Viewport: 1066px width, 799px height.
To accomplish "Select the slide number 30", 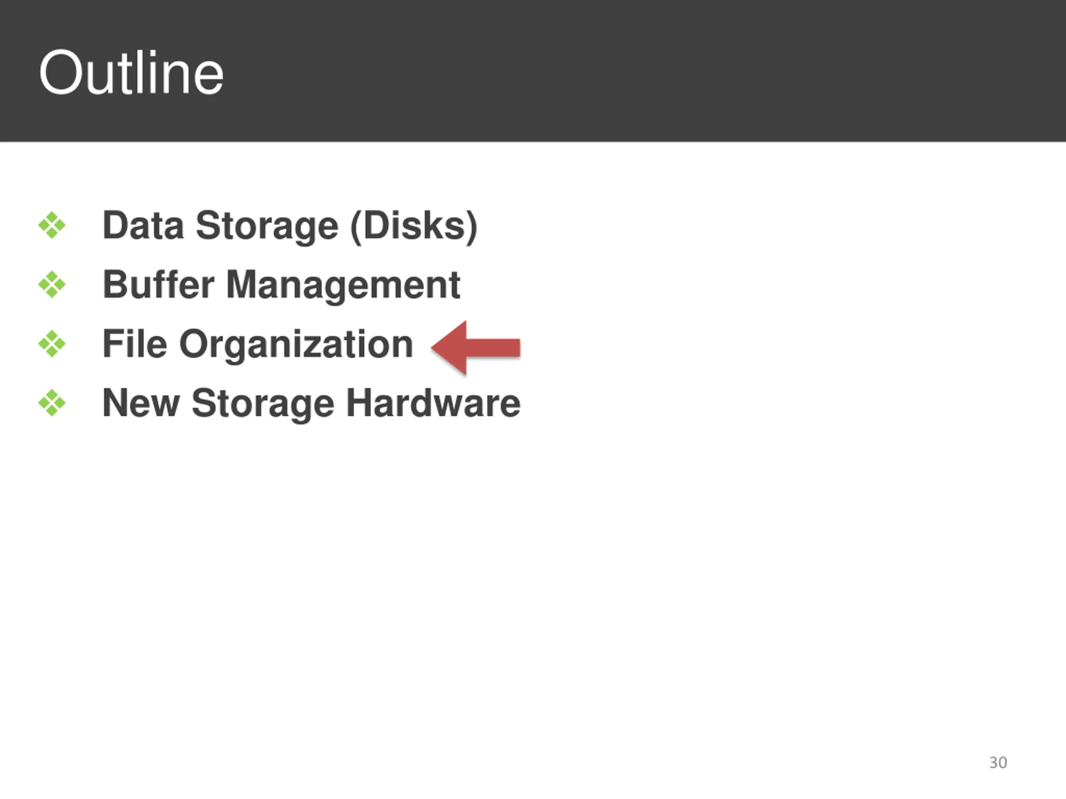I will (998, 762).
